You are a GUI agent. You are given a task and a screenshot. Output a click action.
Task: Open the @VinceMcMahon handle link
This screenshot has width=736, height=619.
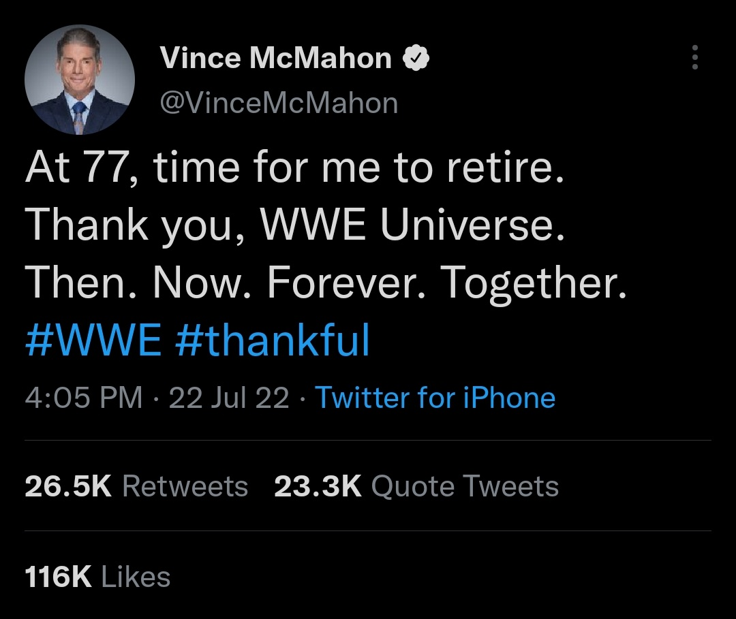(278, 103)
